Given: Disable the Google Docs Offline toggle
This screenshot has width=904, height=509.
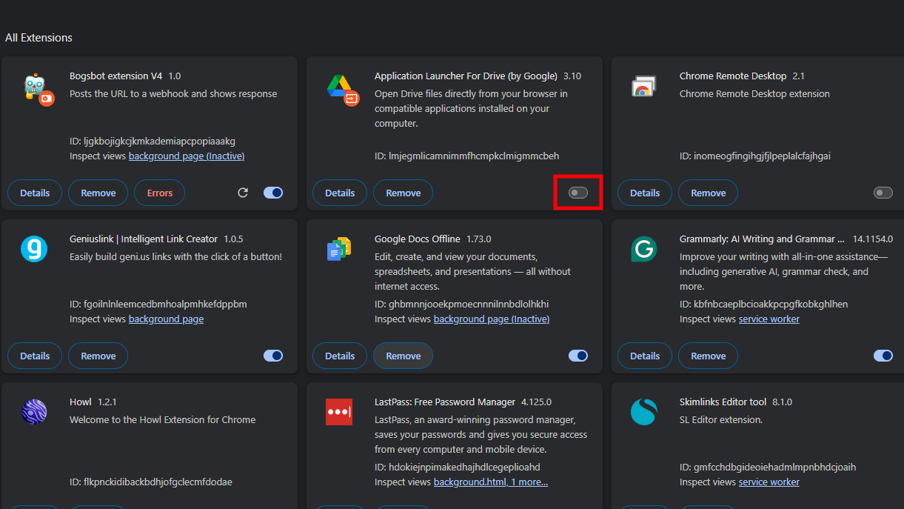Looking at the screenshot, I should 578,356.
